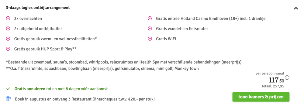Click checkmark icon beside wandel- en fietsroutes

tap(150, 28)
